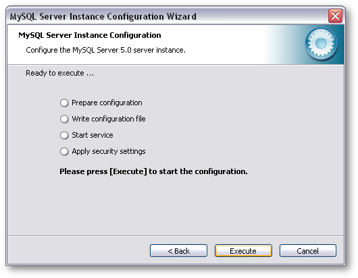
Task: Click the Ready to execute status text
Action: point(60,73)
